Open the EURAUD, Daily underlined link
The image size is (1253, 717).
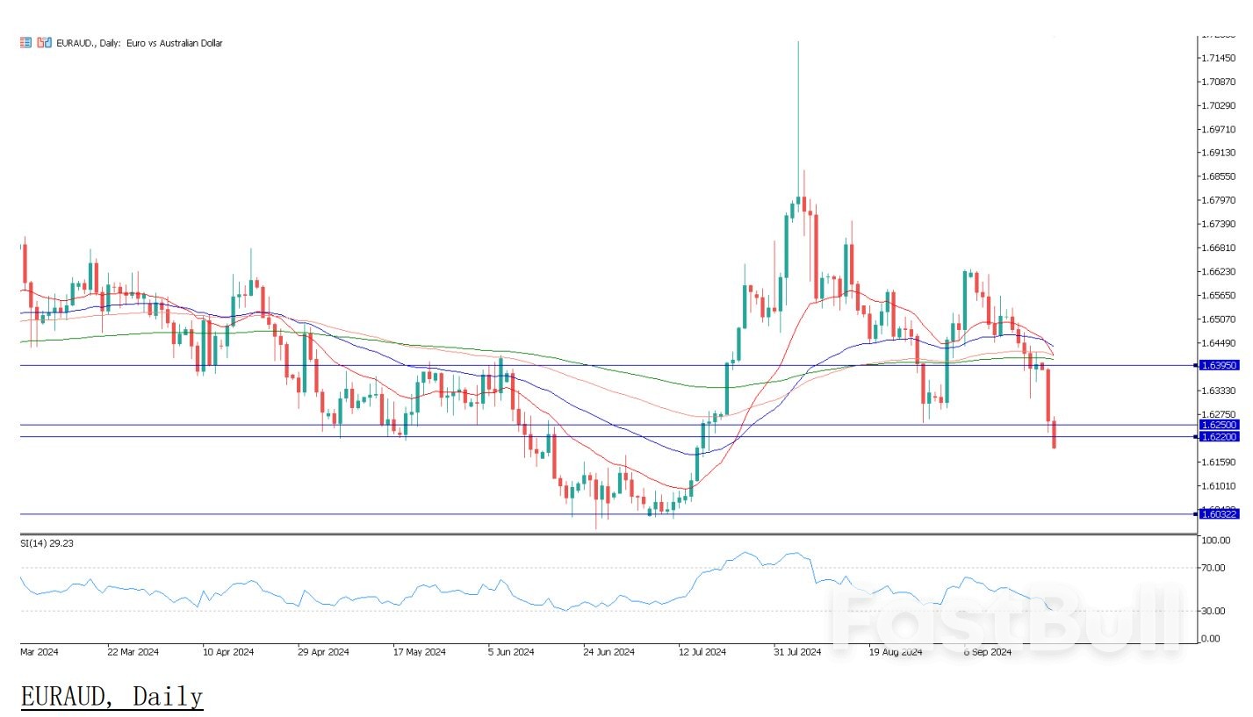pos(110,696)
